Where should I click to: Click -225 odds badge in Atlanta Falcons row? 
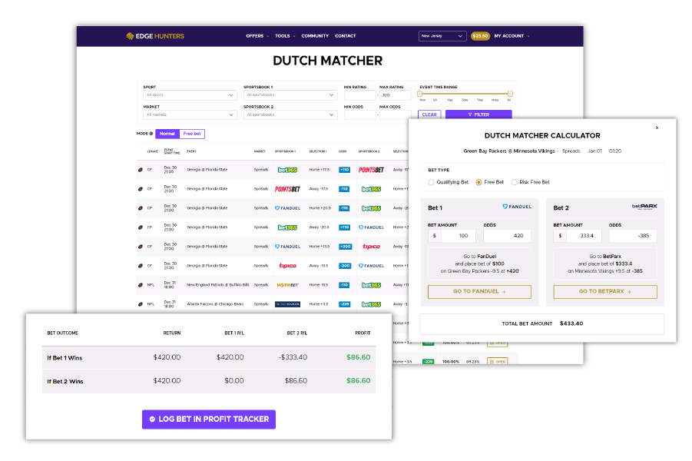(345, 304)
